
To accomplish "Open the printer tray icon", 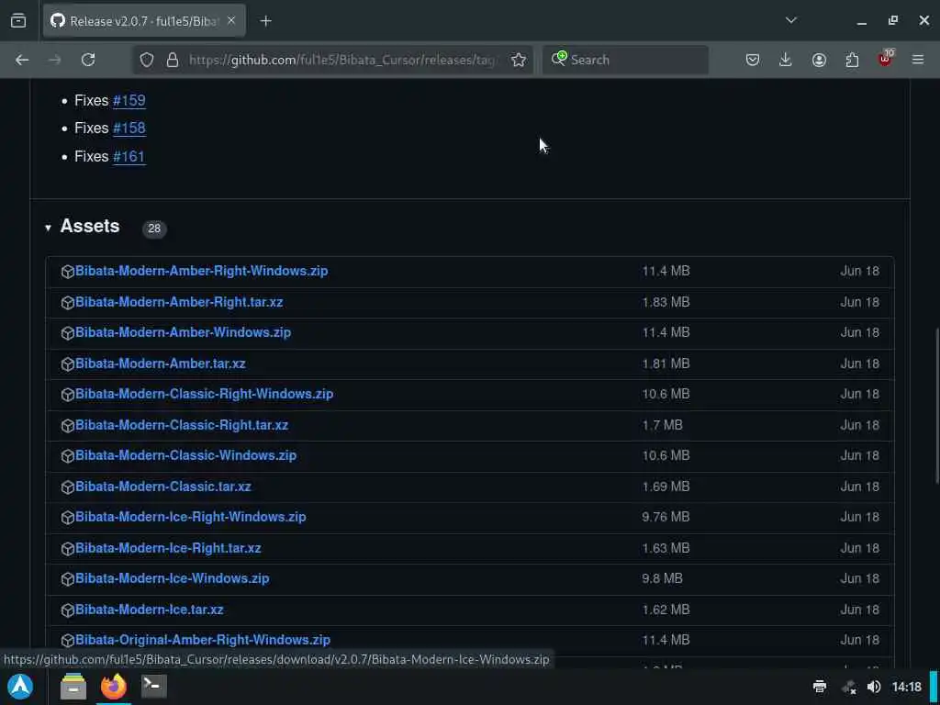I will [x=820, y=687].
